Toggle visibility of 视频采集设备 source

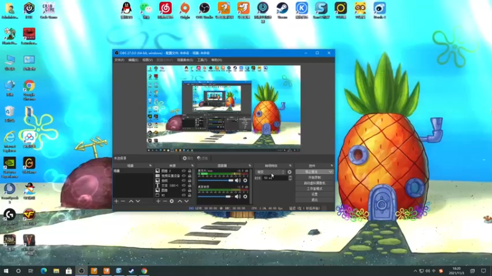pos(184,176)
